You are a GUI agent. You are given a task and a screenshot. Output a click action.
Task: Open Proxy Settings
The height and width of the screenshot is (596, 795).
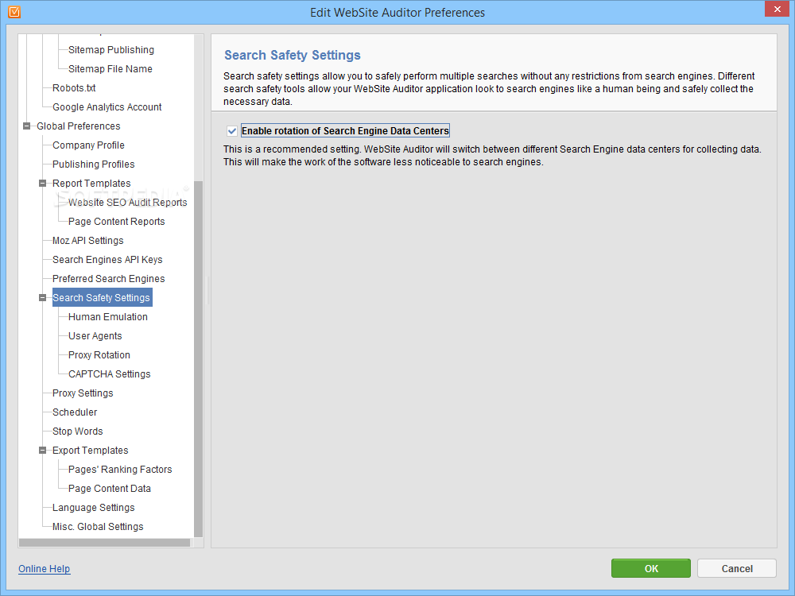click(83, 393)
